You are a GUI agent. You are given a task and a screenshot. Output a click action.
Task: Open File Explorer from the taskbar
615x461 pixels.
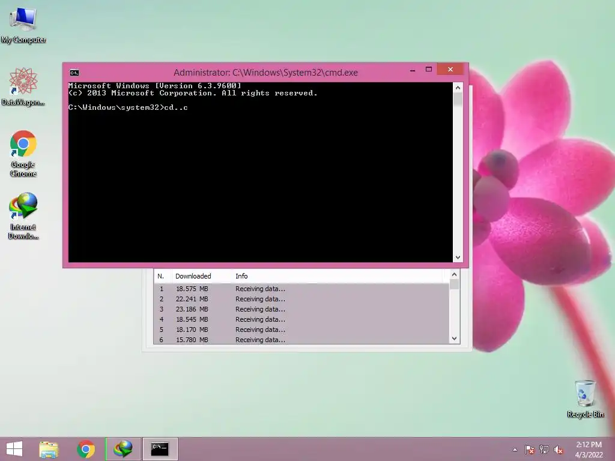49,449
